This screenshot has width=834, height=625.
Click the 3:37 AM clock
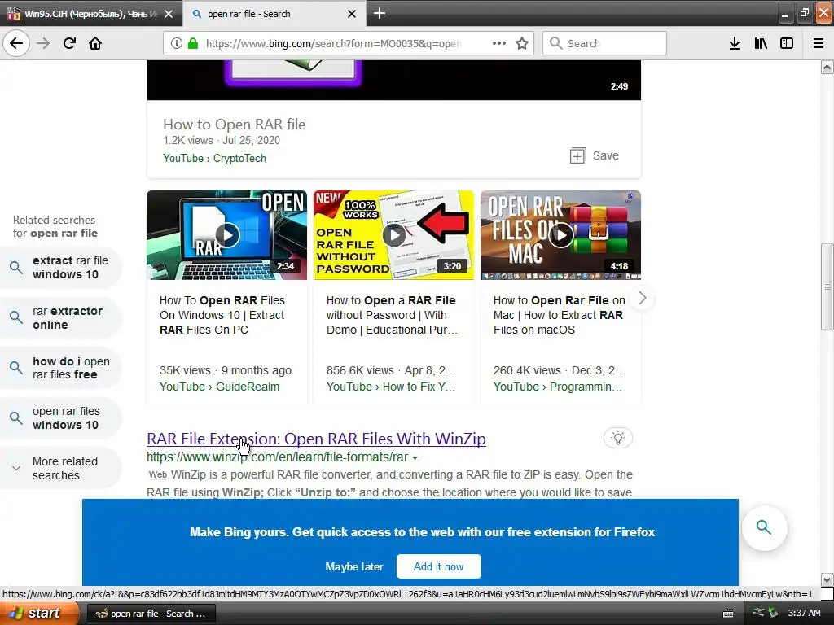pyautogui.click(x=804, y=614)
